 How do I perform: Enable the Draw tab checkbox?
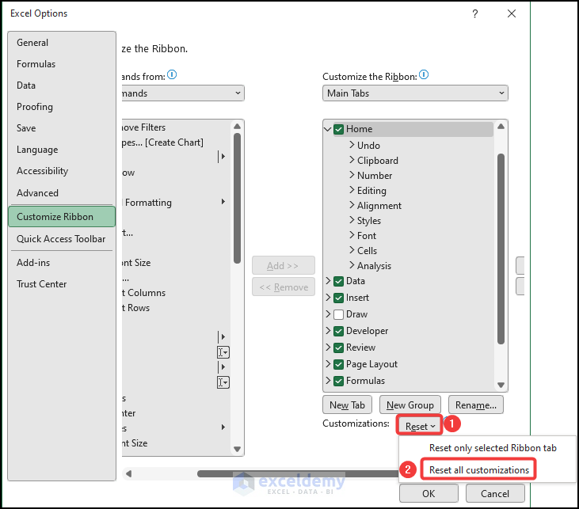(339, 314)
